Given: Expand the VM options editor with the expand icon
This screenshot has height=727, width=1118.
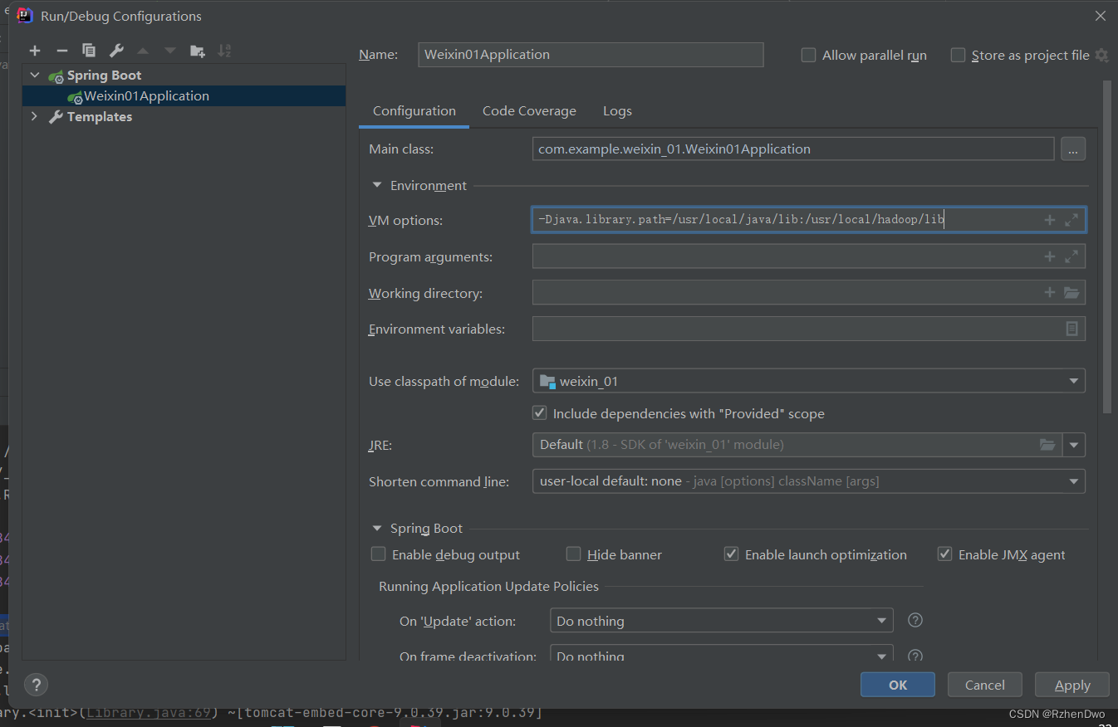Looking at the screenshot, I should (1071, 219).
